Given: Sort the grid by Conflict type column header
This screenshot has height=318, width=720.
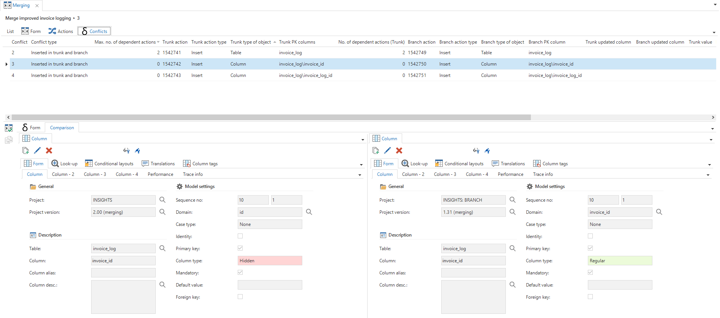Looking at the screenshot, I should click(44, 42).
